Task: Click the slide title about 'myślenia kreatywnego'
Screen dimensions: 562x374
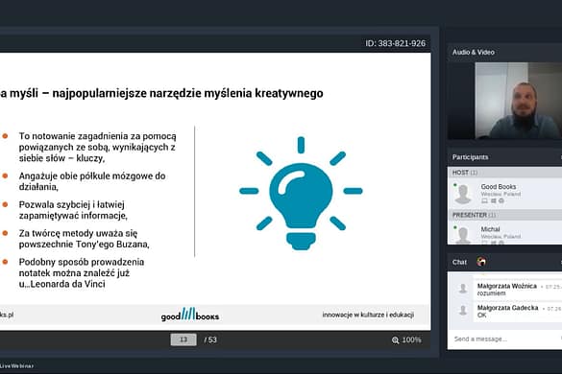Action: click(x=161, y=93)
